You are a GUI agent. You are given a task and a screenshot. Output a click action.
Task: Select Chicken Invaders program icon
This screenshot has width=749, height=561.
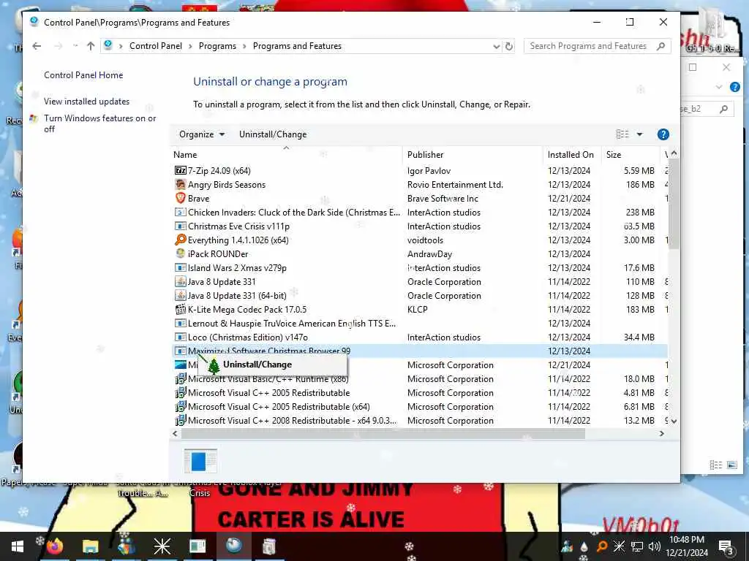[180, 212]
